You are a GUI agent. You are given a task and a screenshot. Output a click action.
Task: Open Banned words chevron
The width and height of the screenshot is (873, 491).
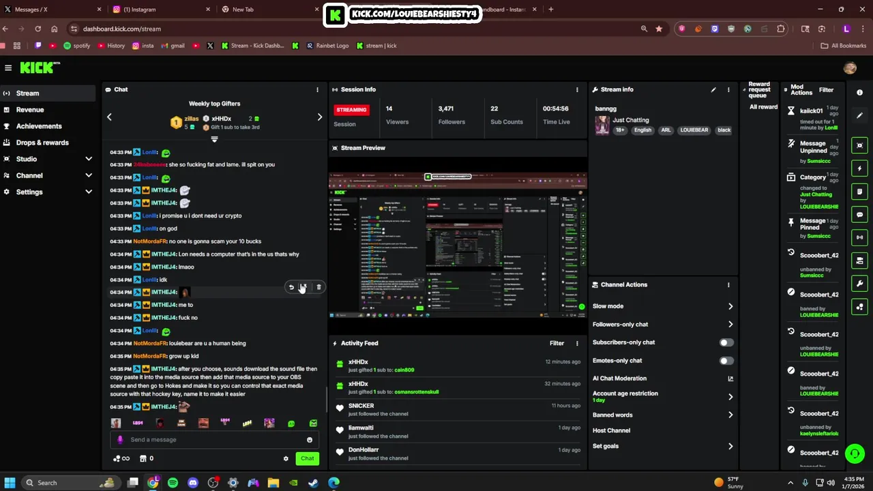pos(730,415)
